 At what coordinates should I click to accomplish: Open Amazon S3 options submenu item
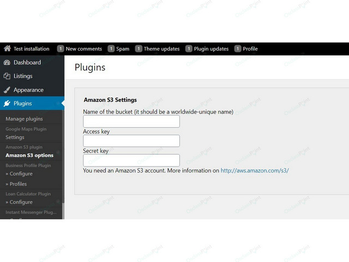29,155
